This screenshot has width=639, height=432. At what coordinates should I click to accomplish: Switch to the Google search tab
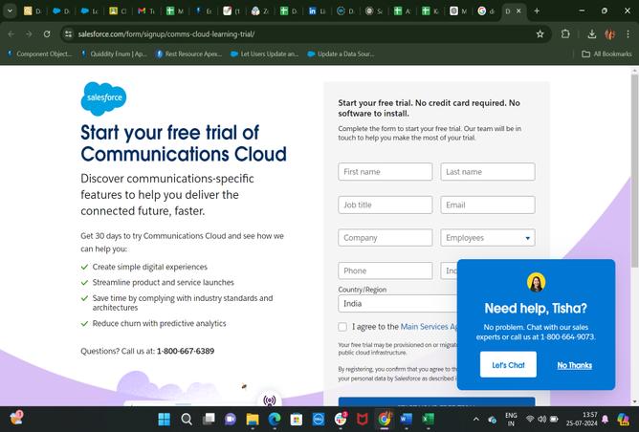tap(486, 11)
